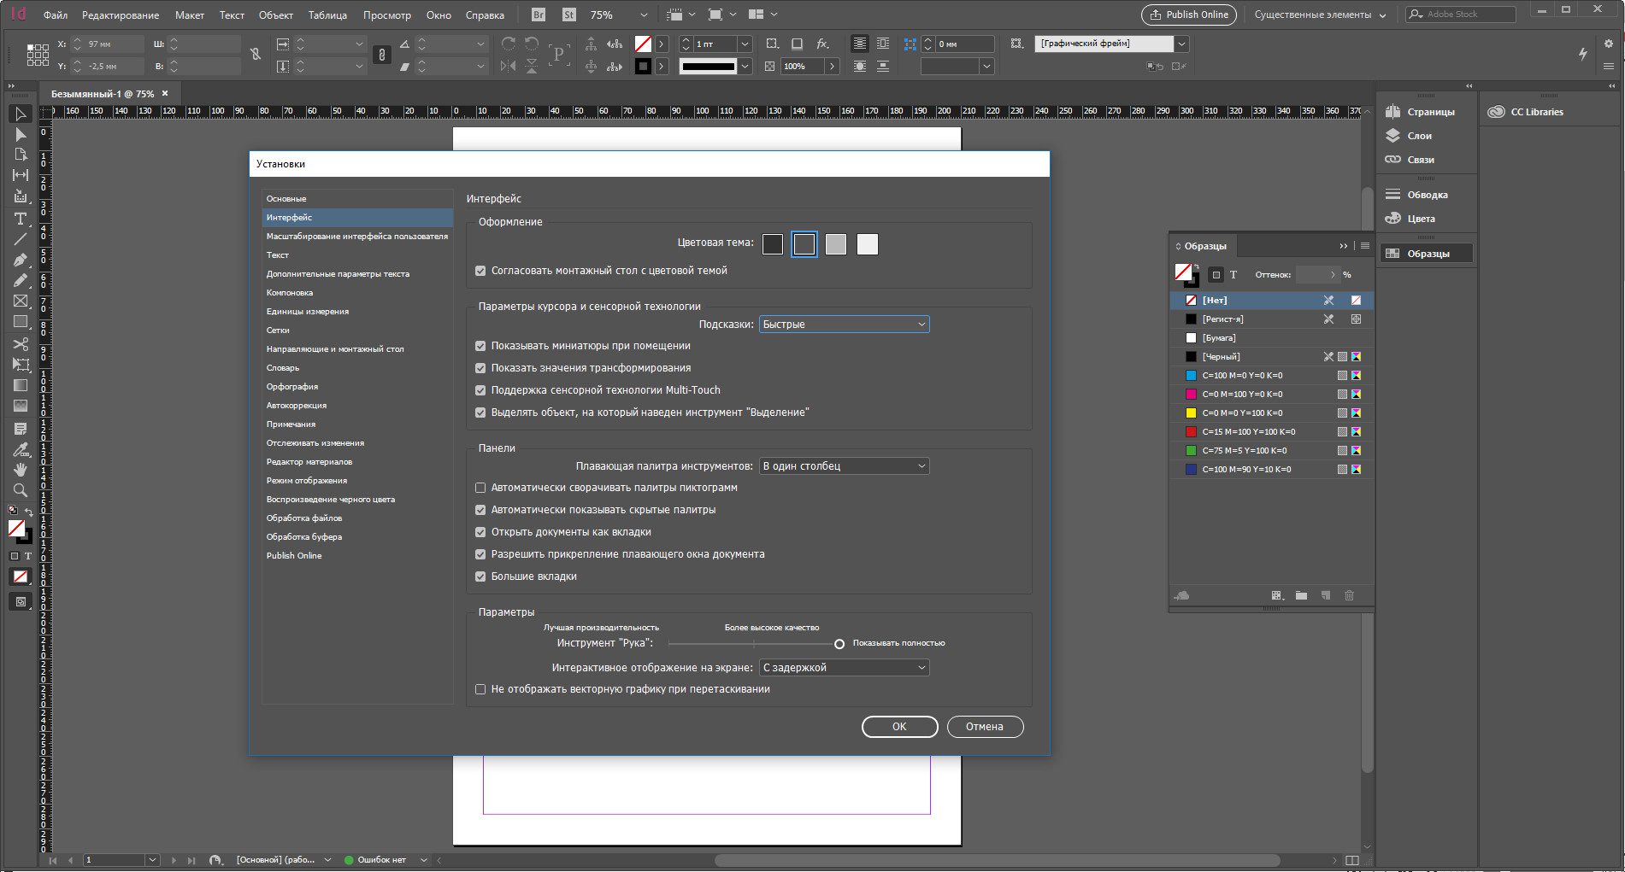Enable auto-collapse icon palettes checkbox
This screenshot has height=872, width=1625.
480,488
